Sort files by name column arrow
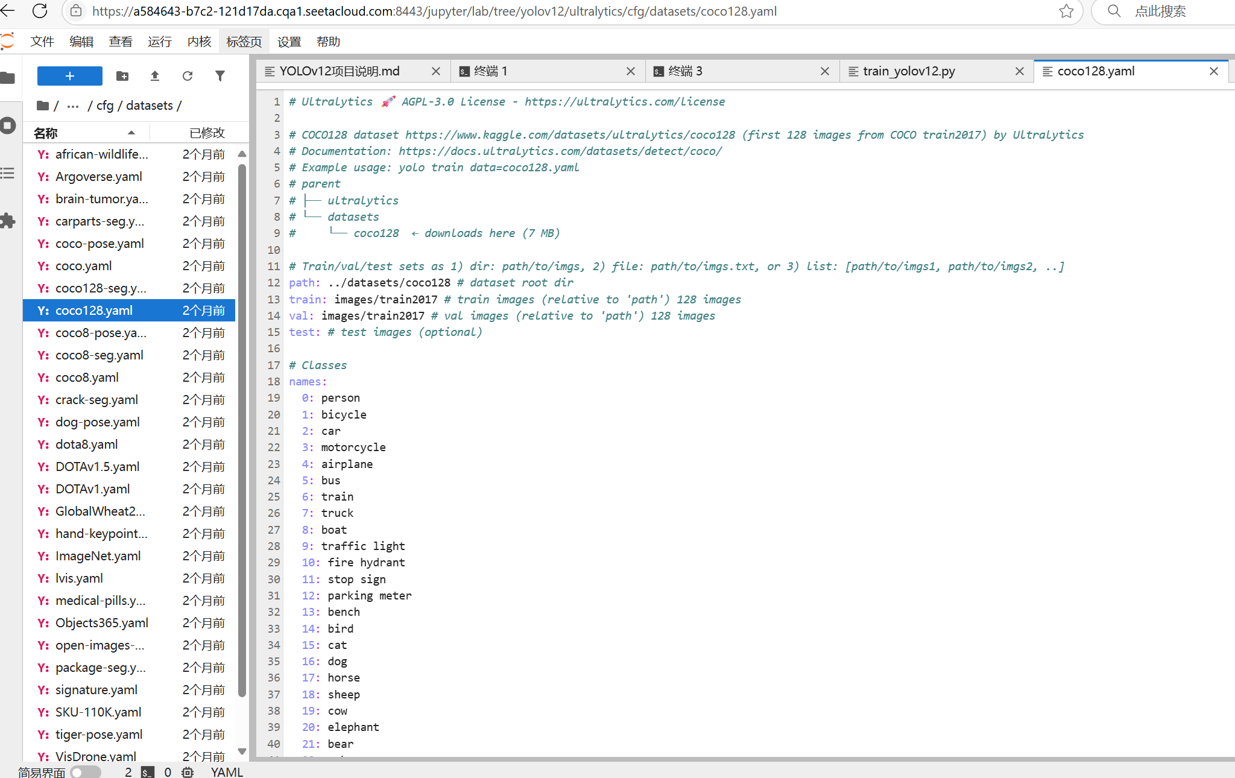1235x778 pixels. [131, 133]
